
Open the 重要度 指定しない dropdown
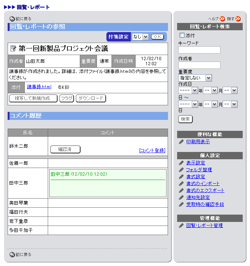click(195, 78)
